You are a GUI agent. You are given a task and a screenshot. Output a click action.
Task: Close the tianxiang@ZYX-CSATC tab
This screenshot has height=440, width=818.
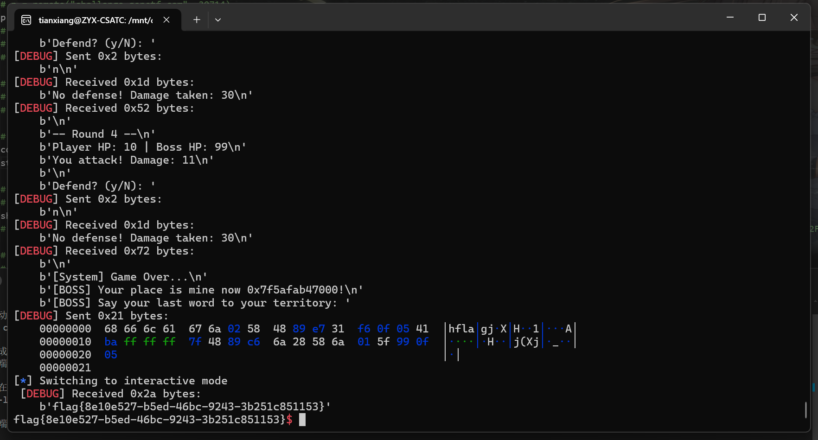166,20
